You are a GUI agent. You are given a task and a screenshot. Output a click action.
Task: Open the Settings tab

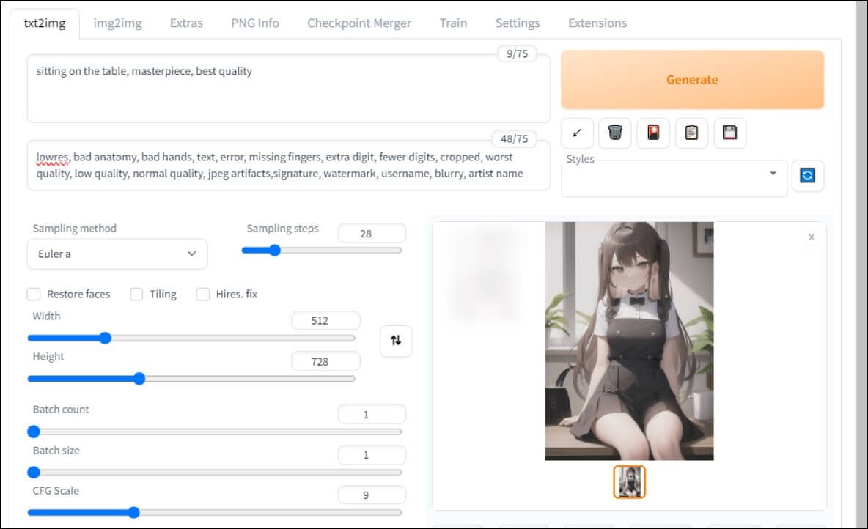coord(518,23)
